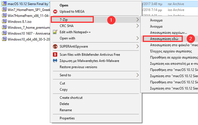Click the iso icon of Win7_HomePrem_SP1_Greek
This screenshot has height=125, width=198.
(x=4, y=9)
